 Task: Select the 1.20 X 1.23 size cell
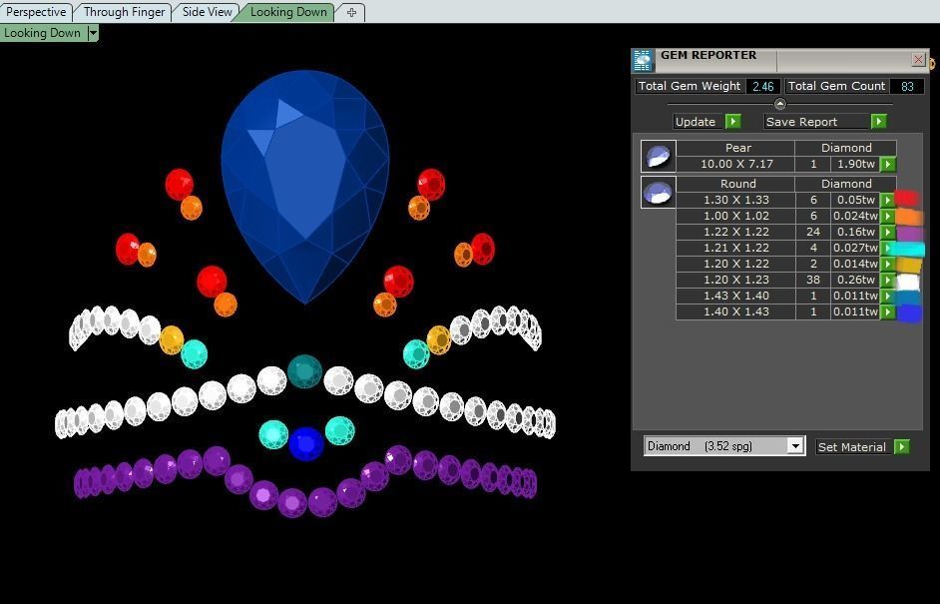736,281
